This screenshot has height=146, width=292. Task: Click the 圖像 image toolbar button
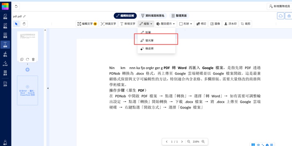pyautogui.click(x=215, y=24)
